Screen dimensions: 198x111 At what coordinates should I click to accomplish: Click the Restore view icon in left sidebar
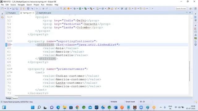point(2,14)
